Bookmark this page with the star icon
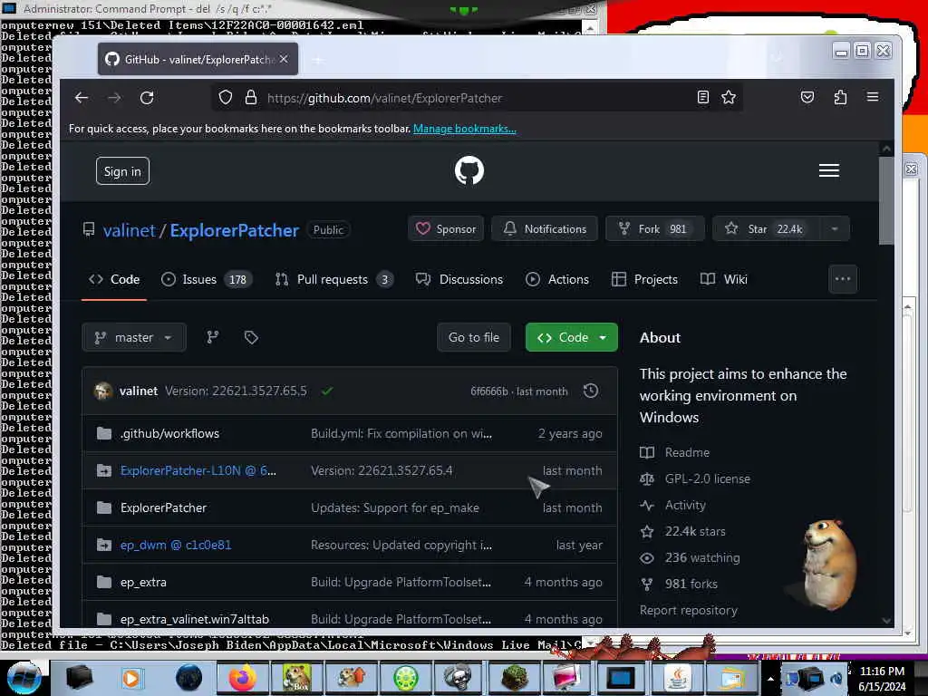 pyautogui.click(x=729, y=97)
